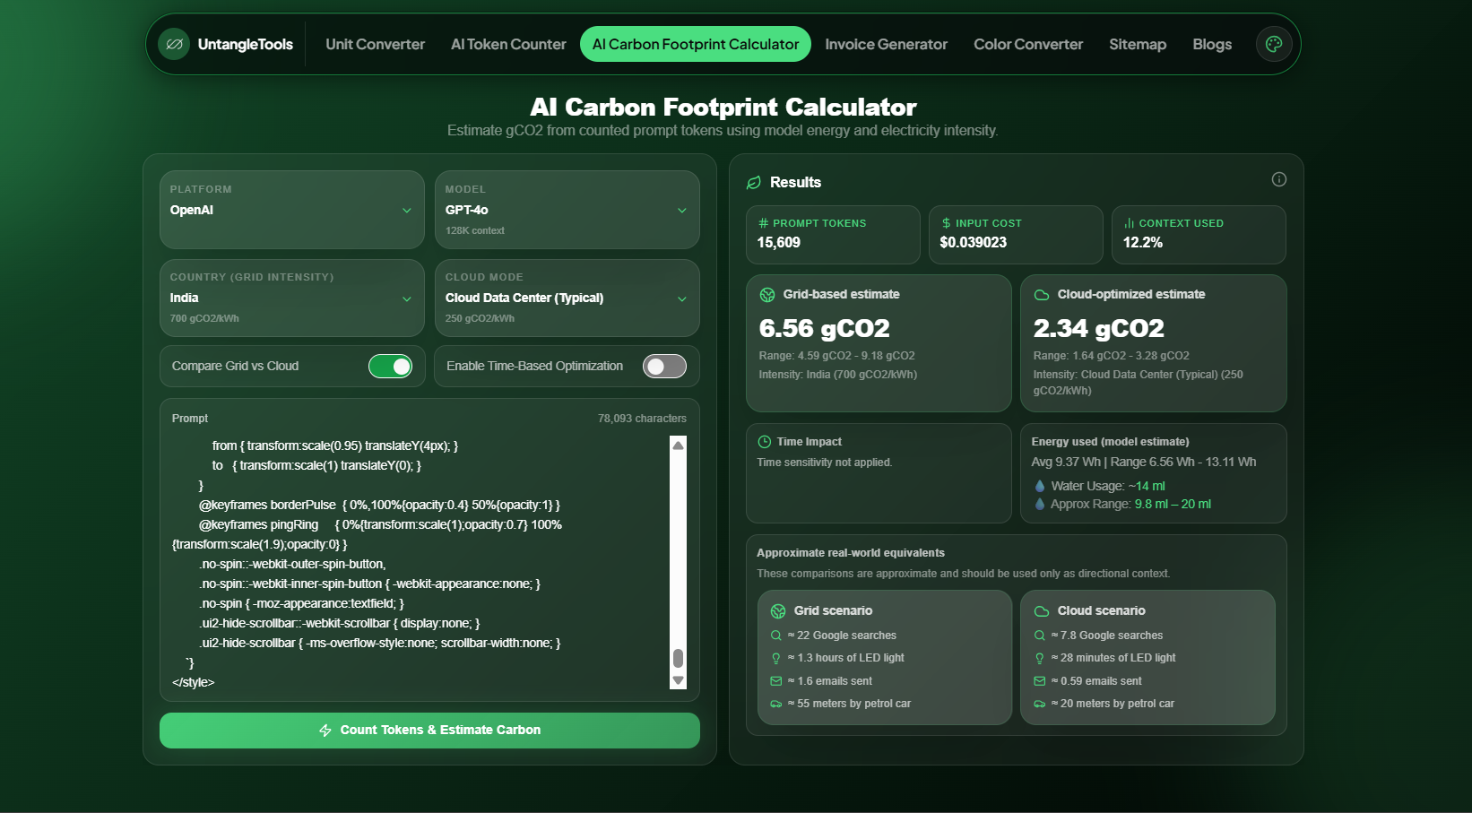Click the 2.34 gCO2 cloud estimate value
Screen dimensions: 1472x813
(1099, 329)
